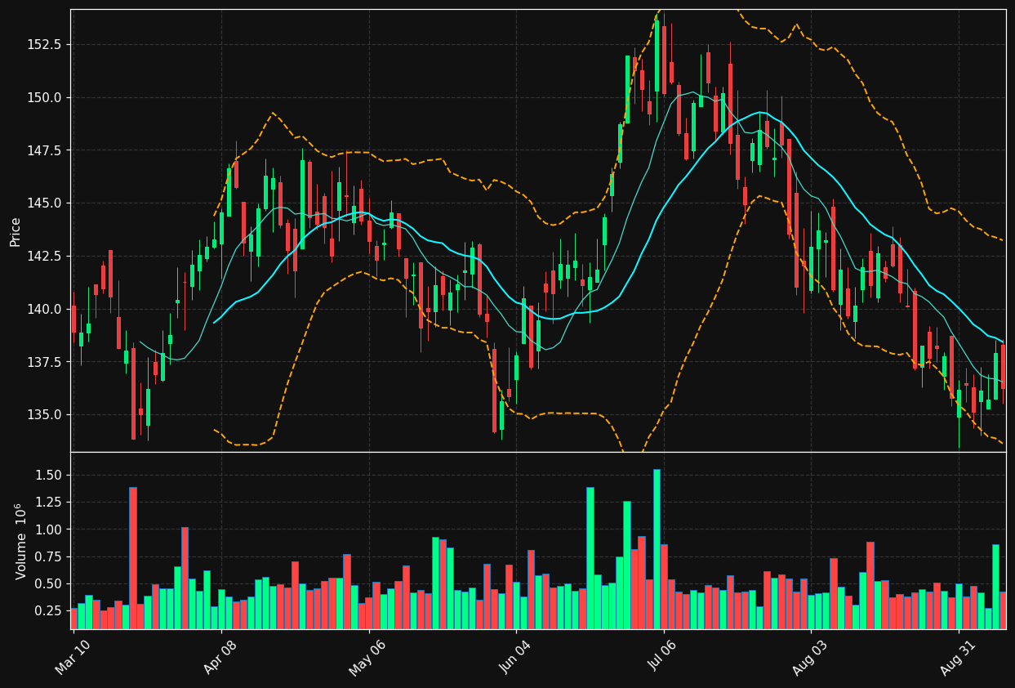Click the tallest green volume bar
The height and width of the screenshot is (688, 1015).
(657, 548)
